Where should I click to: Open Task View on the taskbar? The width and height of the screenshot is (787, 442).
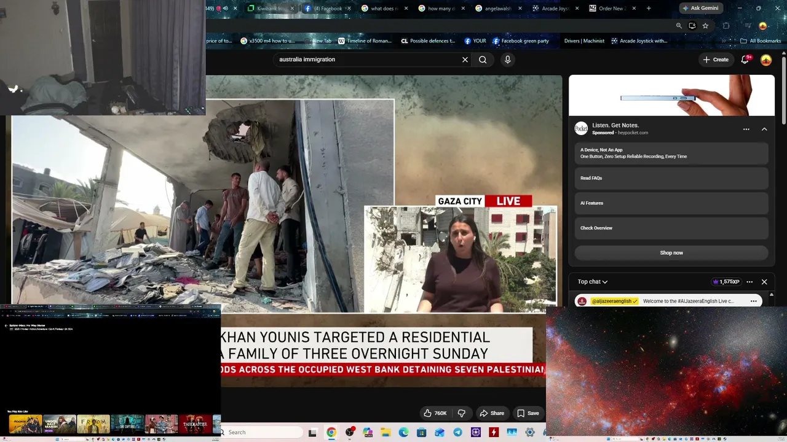(312, 433)
